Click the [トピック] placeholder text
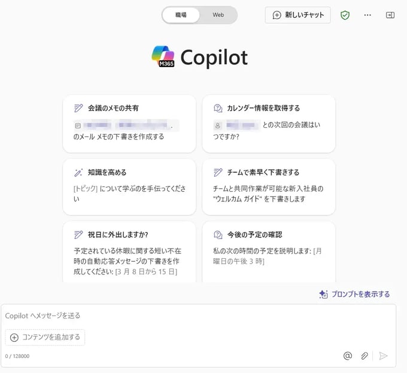407x373 pixels. 86,189
